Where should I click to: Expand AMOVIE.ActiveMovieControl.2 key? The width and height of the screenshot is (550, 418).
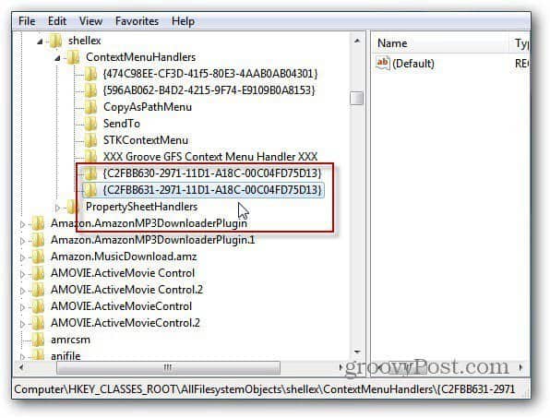pos(22,324)
